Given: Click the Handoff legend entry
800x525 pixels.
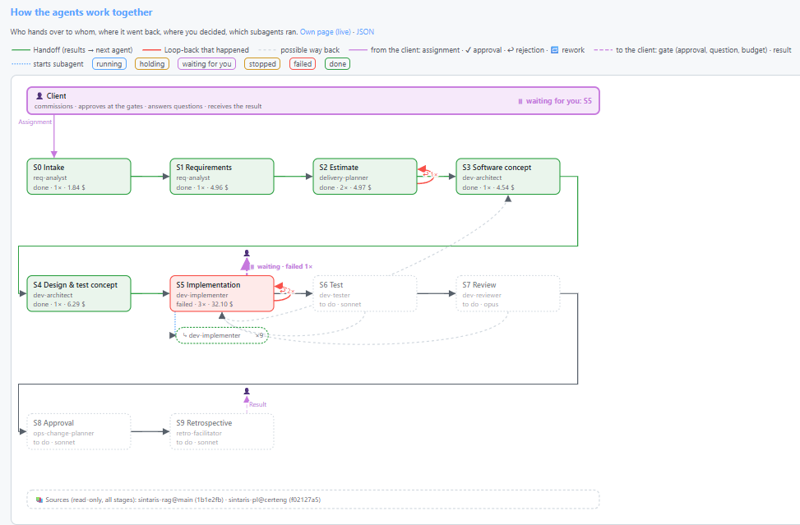Looking at the screenshot, I should pyautogui.click(x=72, y=50).
